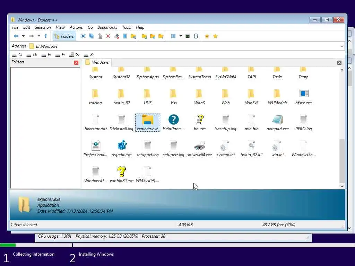This screenshot has width=355, height=266.
Task: Select the WinSxS folder
Action: (252, 97)
